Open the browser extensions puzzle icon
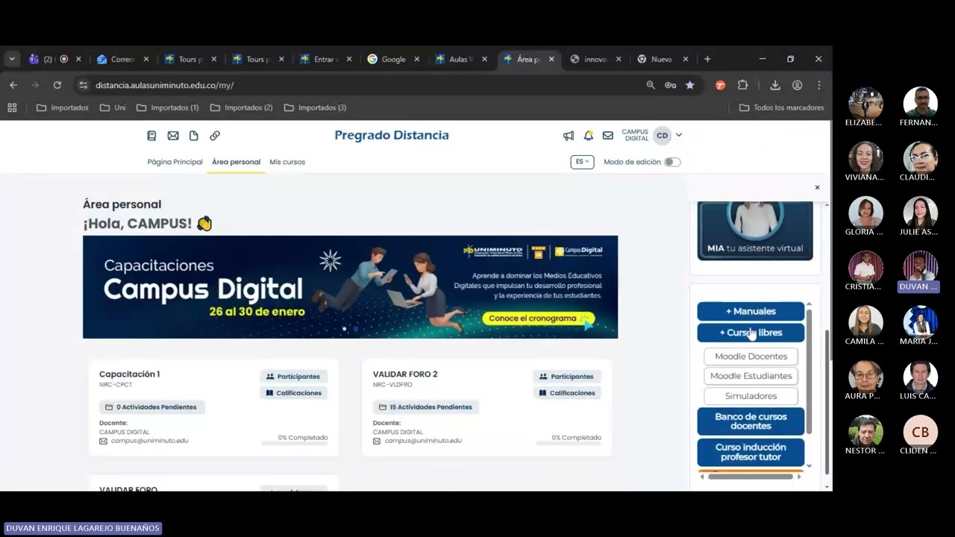This screenshot has height=537, width=955. [x=742, y=85]
